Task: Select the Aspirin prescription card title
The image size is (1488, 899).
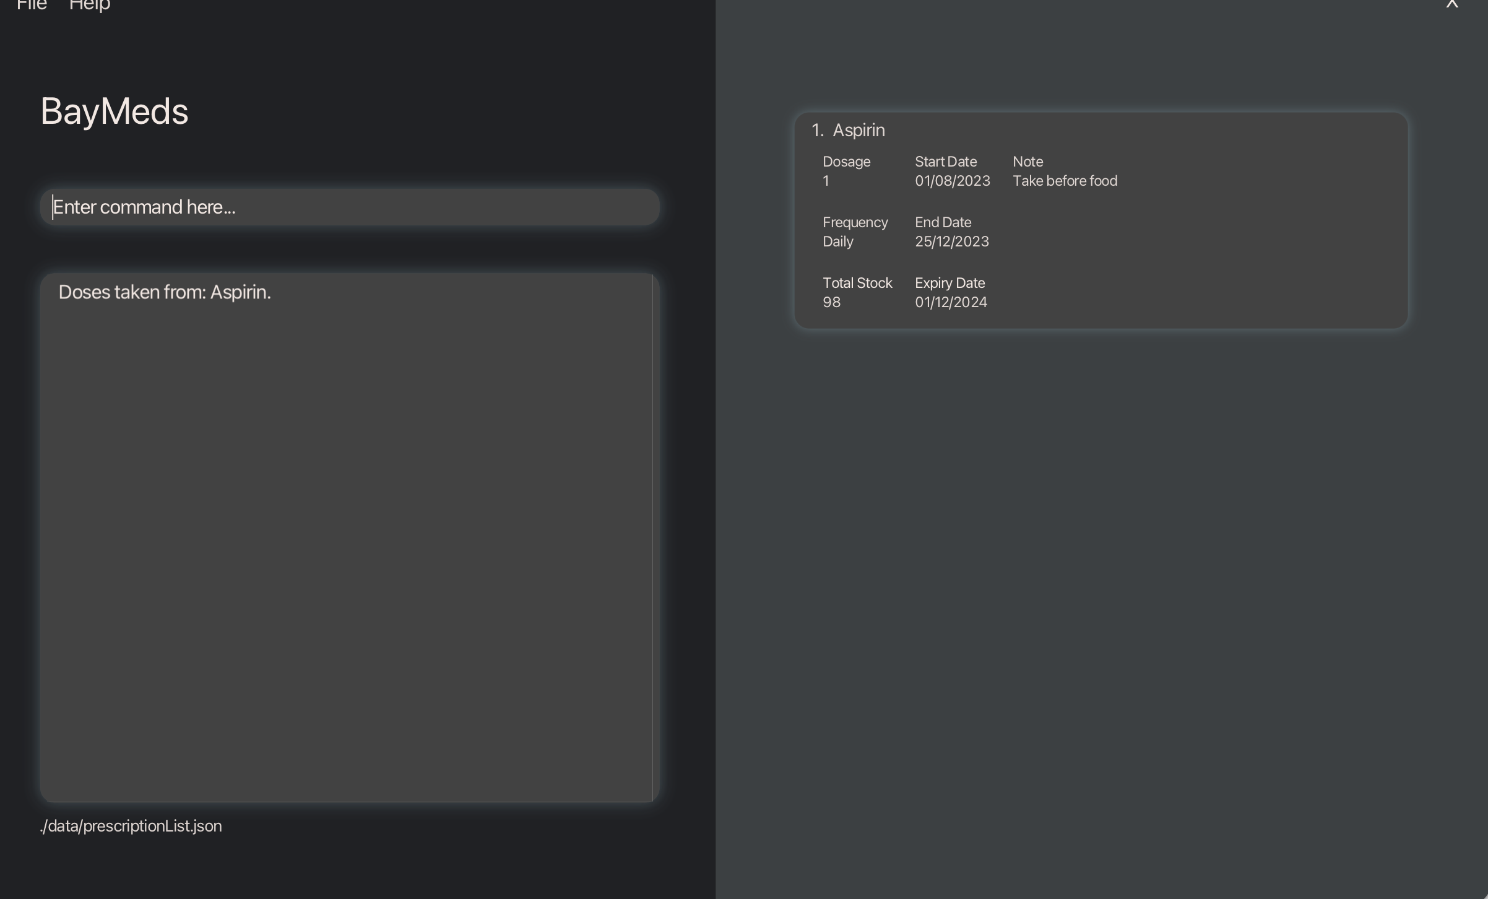Action: click(x=859, y=130)
